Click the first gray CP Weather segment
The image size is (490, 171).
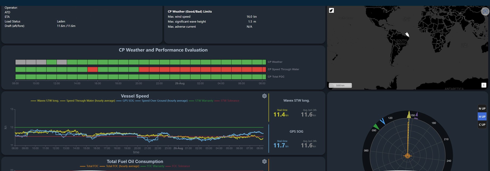(x=20, y=62)
